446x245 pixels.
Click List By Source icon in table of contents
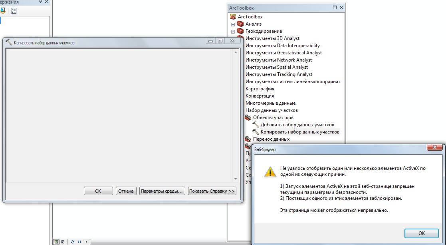click(3, 11)
